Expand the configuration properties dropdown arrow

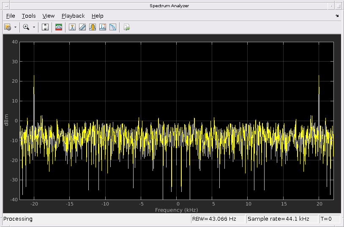15,27
